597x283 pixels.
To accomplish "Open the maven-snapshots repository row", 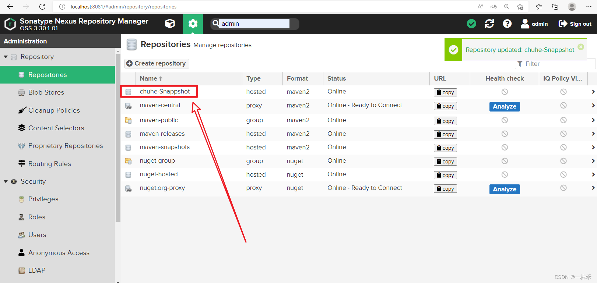I will (359, 147).
